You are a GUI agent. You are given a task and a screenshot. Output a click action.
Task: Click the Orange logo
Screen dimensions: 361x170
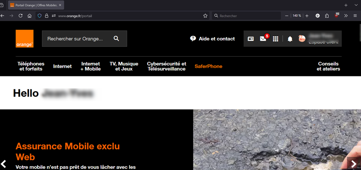pyautogui.click(x=25, y=39)
